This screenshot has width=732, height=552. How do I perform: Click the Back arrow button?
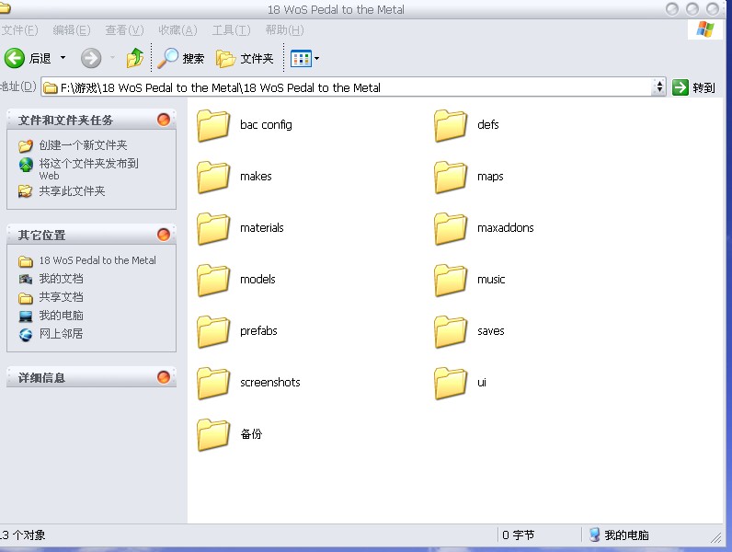click(x=15, y=59)
